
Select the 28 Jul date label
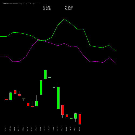pyautogui.click(x=79, y=129)
